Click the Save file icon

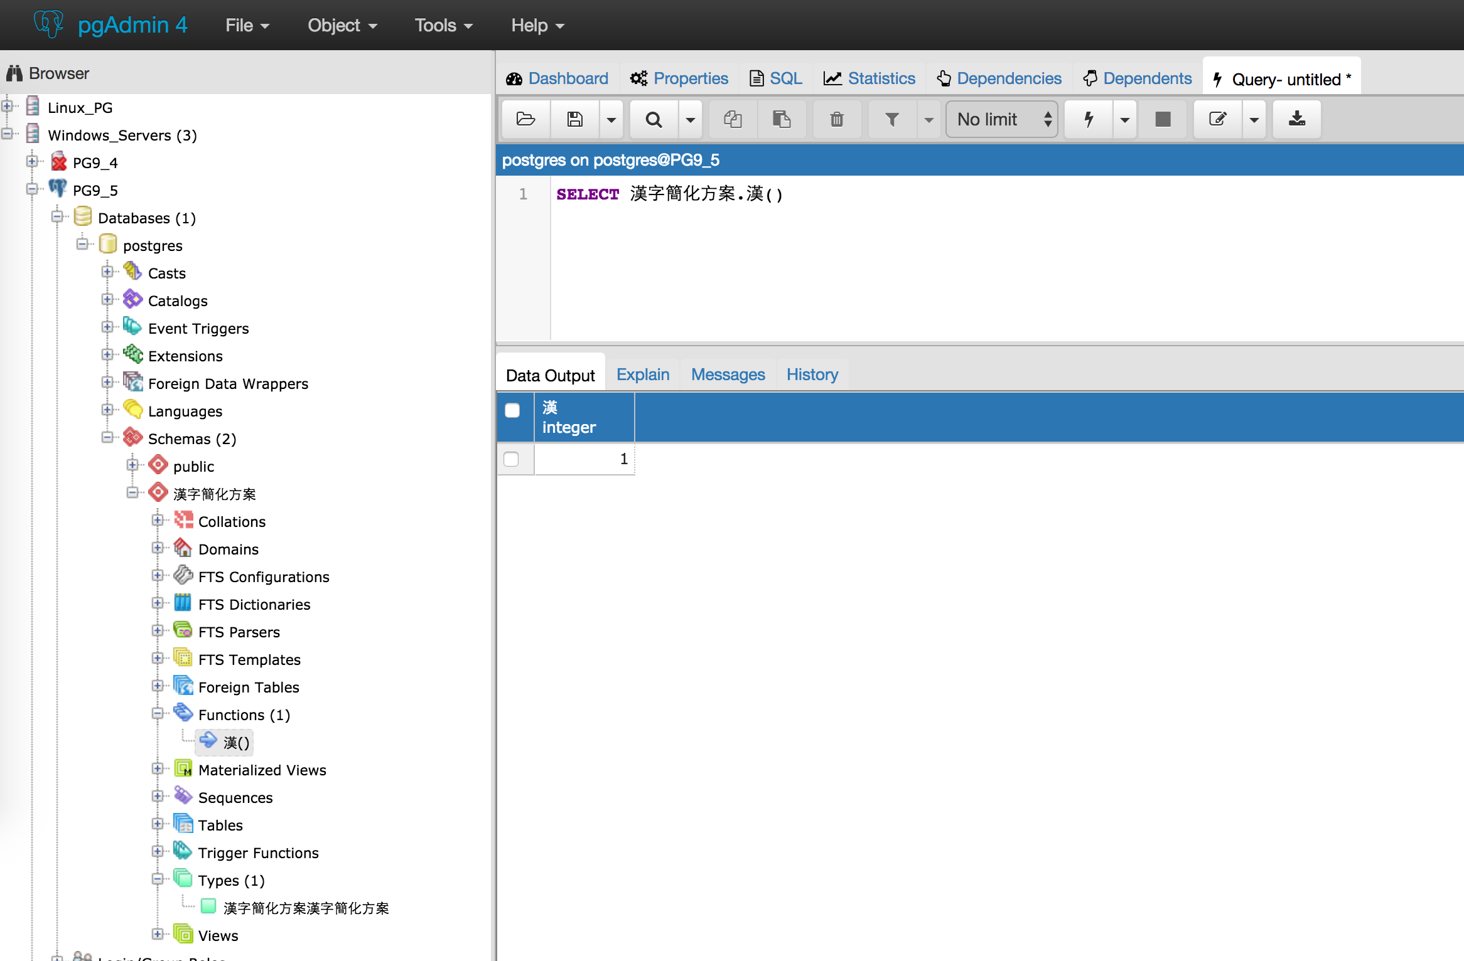(574, 119)
